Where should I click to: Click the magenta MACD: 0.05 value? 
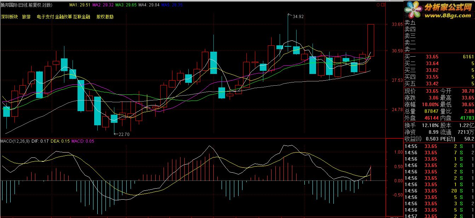(83, 141)
